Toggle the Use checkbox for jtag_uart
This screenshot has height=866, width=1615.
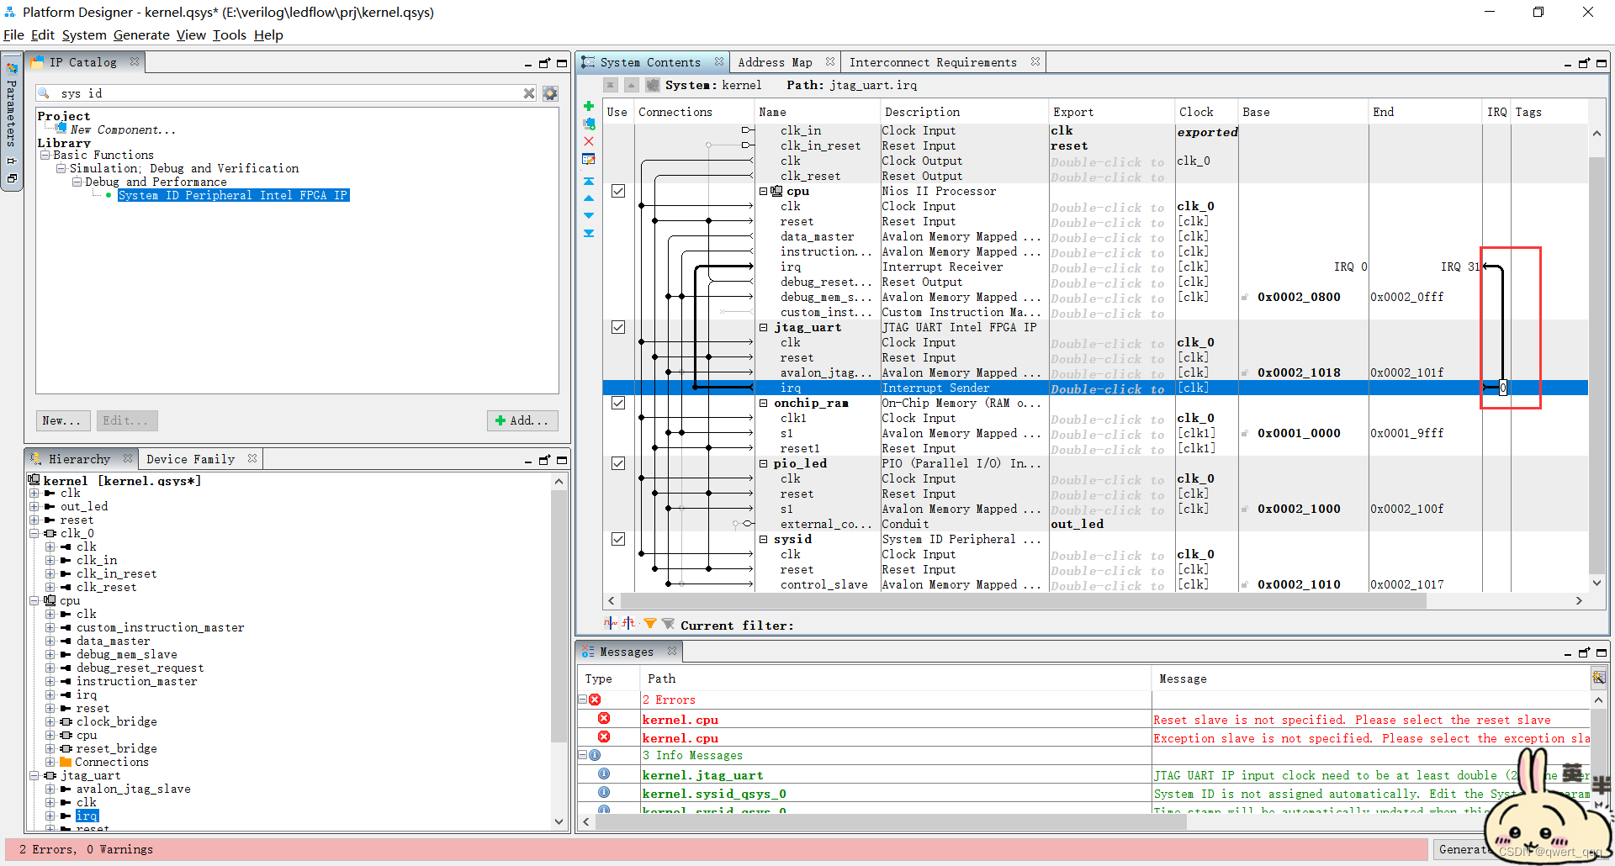tap(618, 327)
